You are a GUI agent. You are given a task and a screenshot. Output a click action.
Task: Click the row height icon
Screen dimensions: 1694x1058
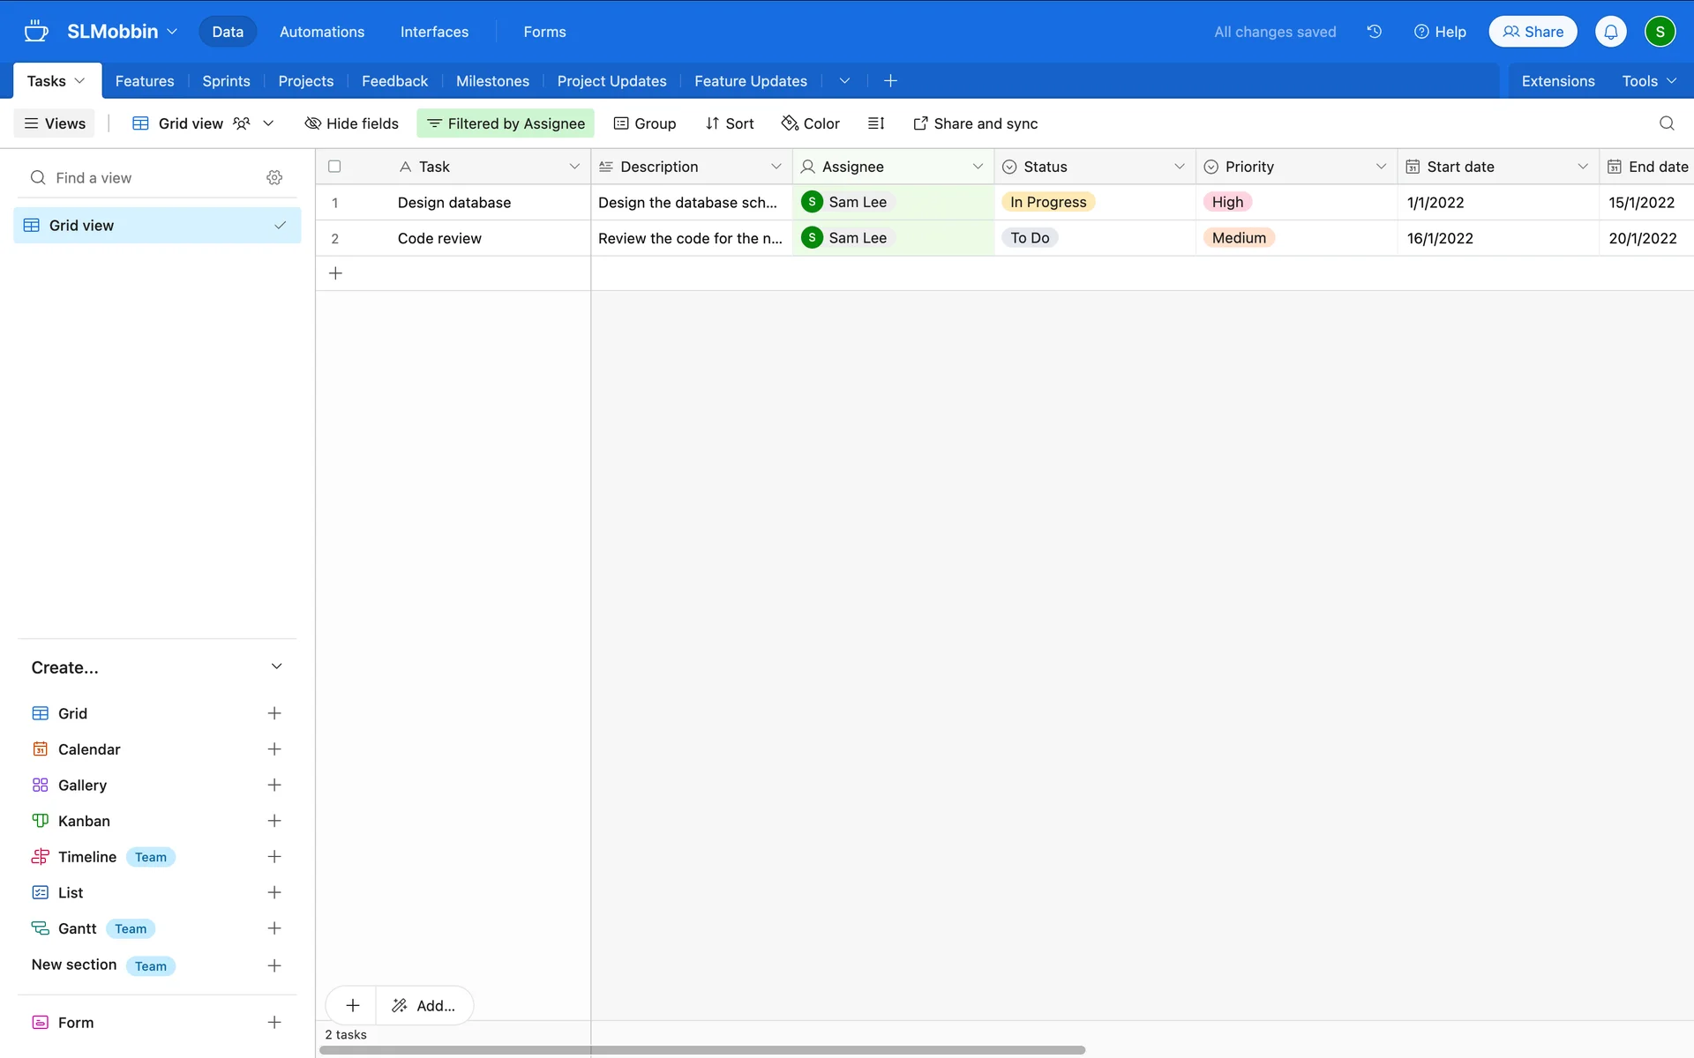[x=875, y=123]
